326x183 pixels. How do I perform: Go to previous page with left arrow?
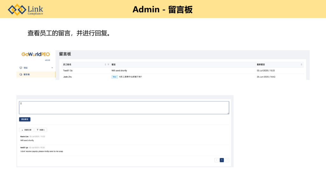216,160
